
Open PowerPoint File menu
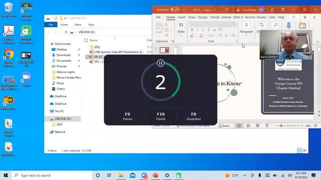click(158, 17)
